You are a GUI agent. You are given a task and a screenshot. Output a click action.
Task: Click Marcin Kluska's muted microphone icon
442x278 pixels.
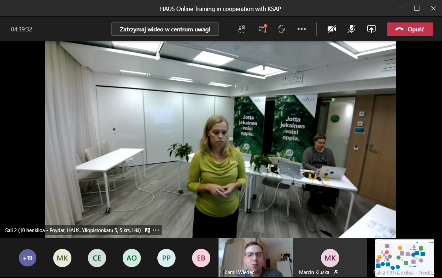(336, 272)
